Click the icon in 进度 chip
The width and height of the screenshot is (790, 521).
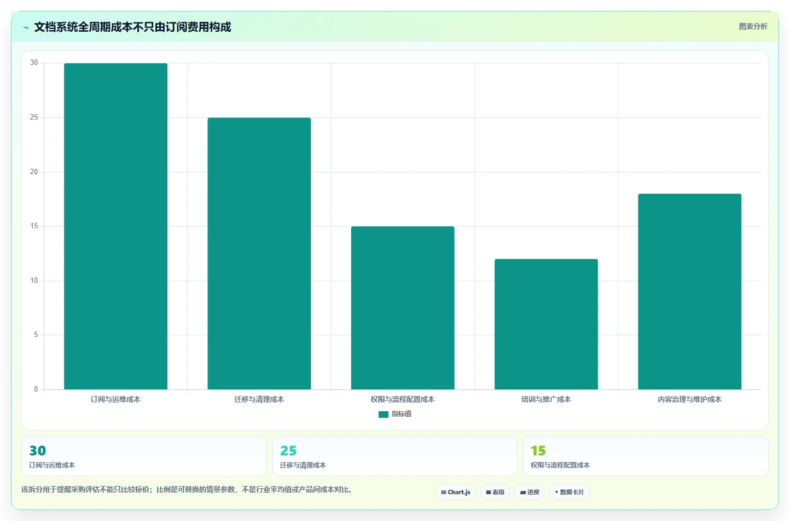click(x=523, y=493)
